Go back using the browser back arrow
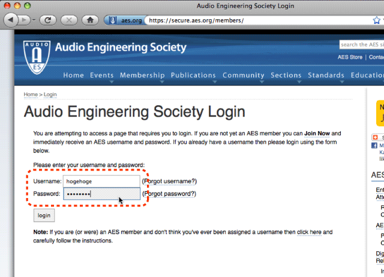The width and height of the screenshot is (384, 277). tap(11, 20)
